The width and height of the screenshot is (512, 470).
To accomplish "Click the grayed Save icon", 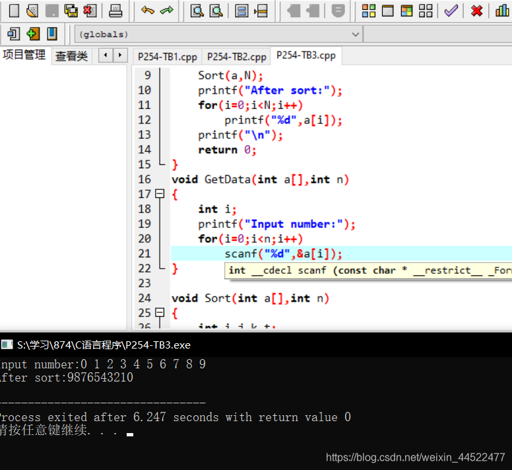I will click(x=51, y=11).
